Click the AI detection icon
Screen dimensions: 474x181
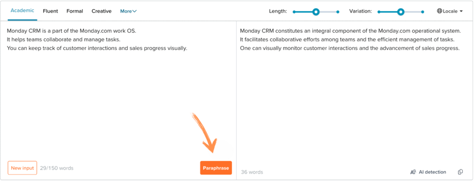pyautogui.click(x=413, y=172)
